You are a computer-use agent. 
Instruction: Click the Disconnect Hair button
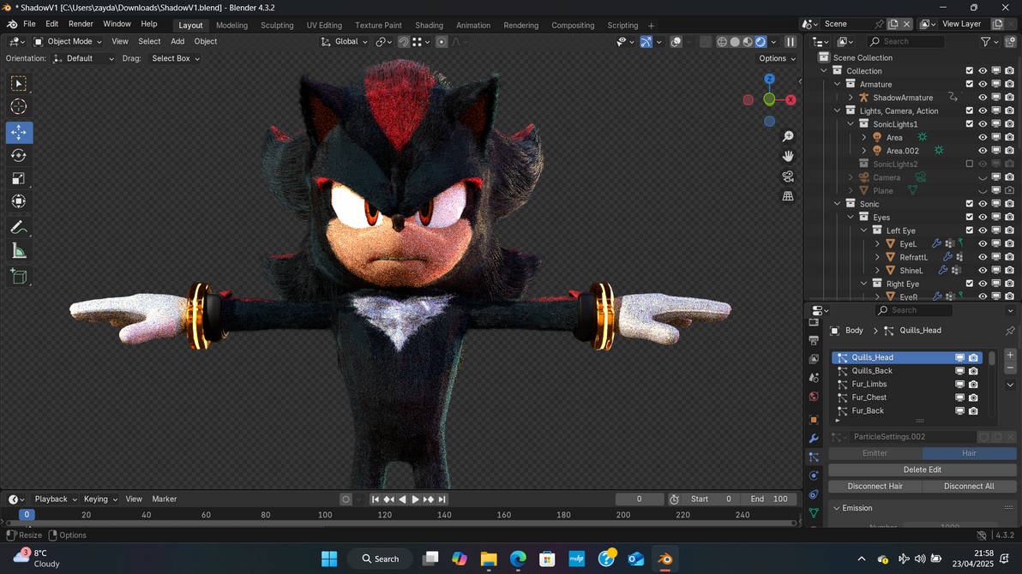(875, 486)
